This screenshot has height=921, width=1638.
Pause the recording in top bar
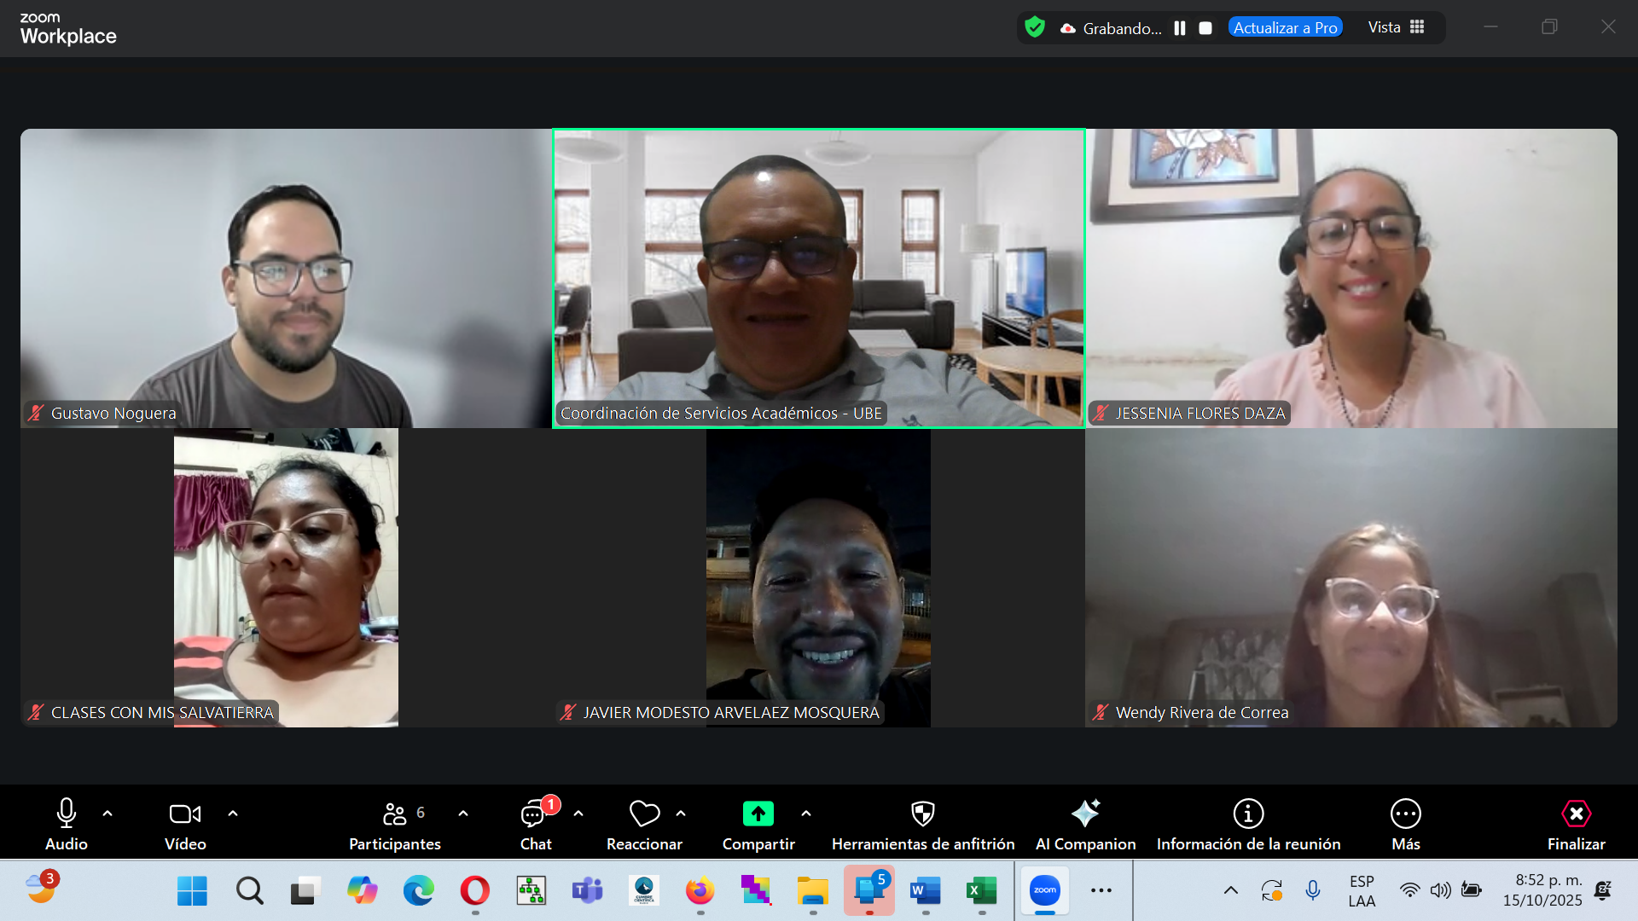(x=1180, y=28)
